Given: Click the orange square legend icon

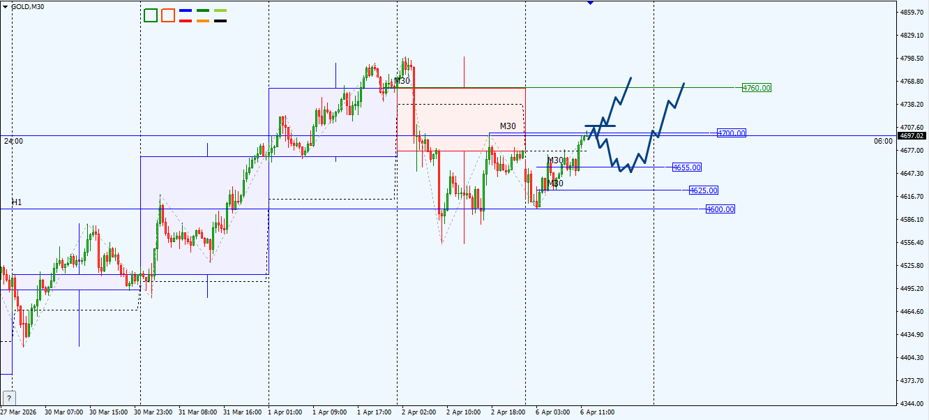Looking at the screenshot, I should point(168,15).
